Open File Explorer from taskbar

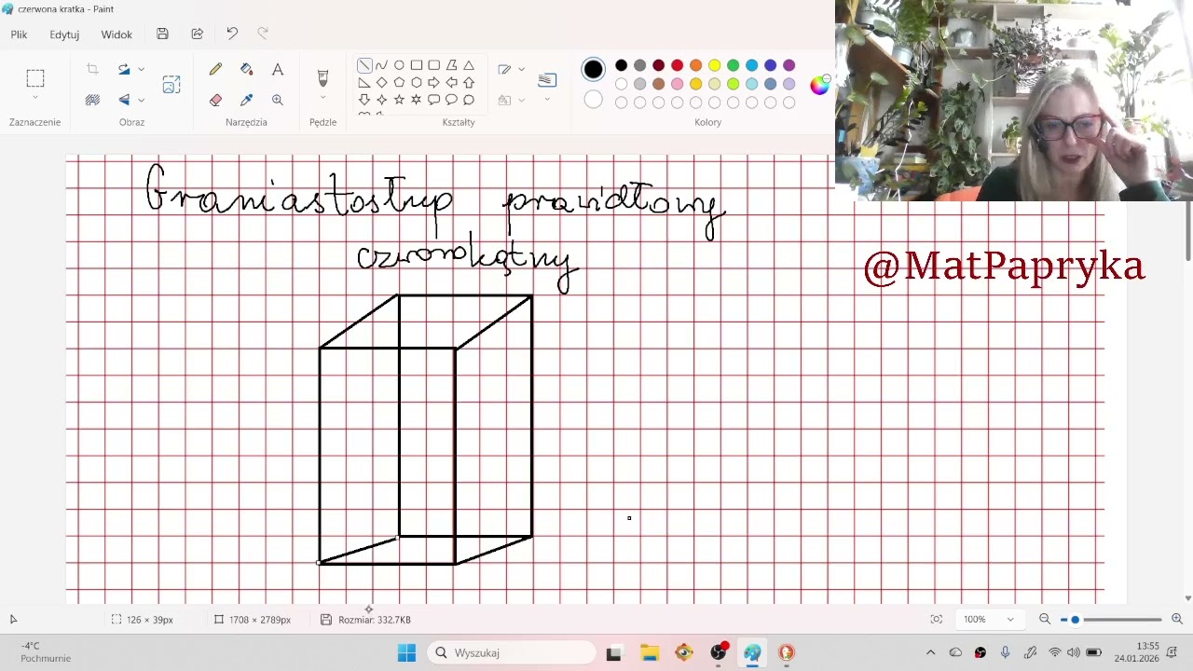tap(649, 652)
